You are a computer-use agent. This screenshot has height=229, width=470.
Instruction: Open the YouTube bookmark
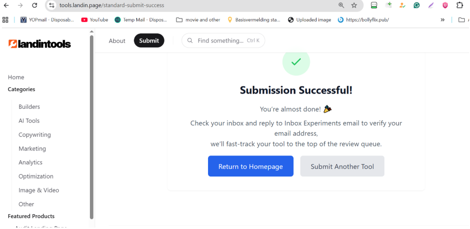95,20
